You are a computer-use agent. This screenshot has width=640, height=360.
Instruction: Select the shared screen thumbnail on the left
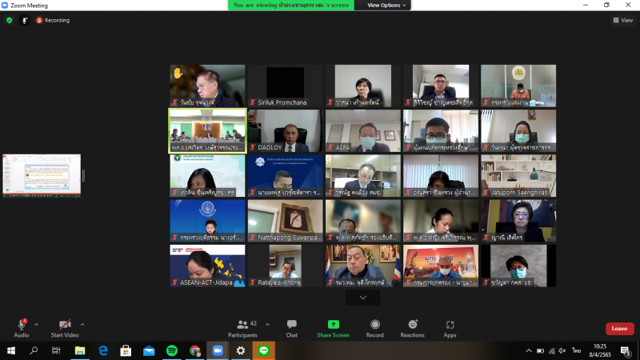[x=42, y=176]
